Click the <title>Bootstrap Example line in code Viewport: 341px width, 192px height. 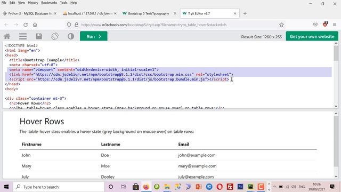click(x=44, y=60)
